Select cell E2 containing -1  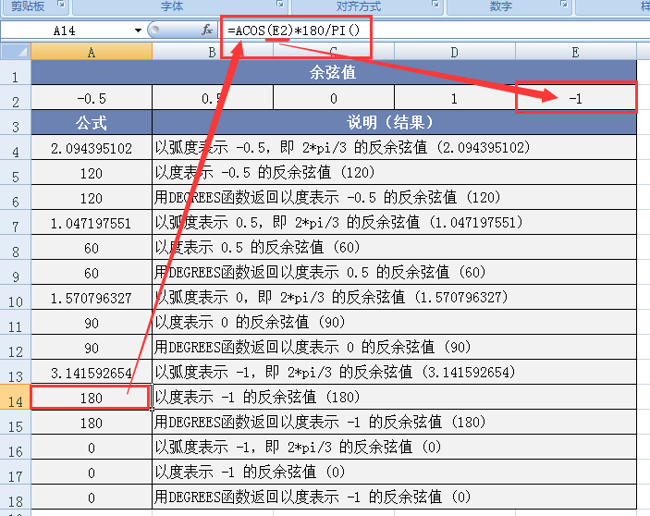pyautogui.click(x=576, y=98)
